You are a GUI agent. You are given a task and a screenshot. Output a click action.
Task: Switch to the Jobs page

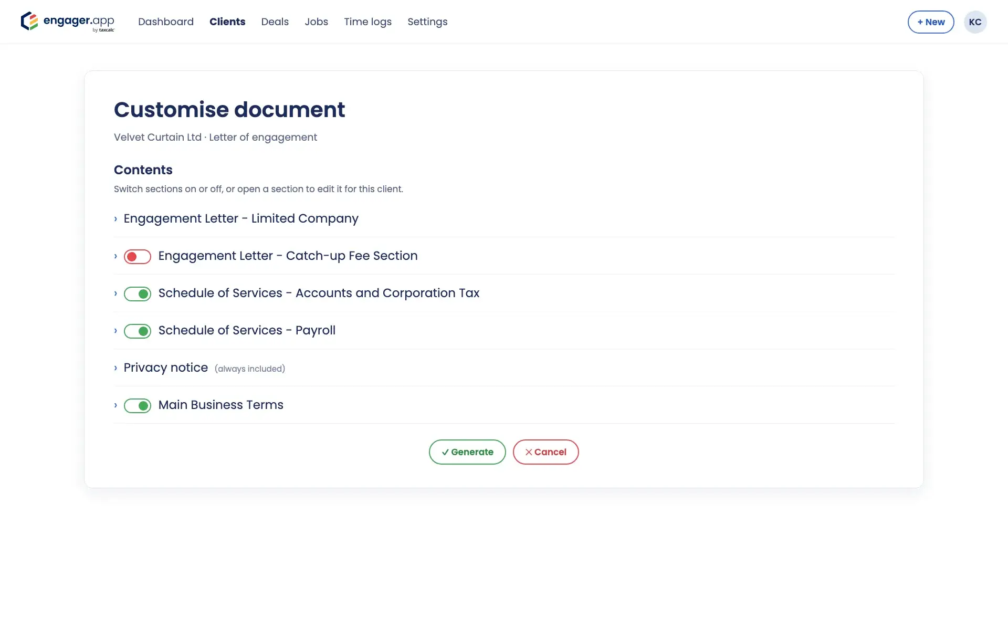tap(317, 22)
